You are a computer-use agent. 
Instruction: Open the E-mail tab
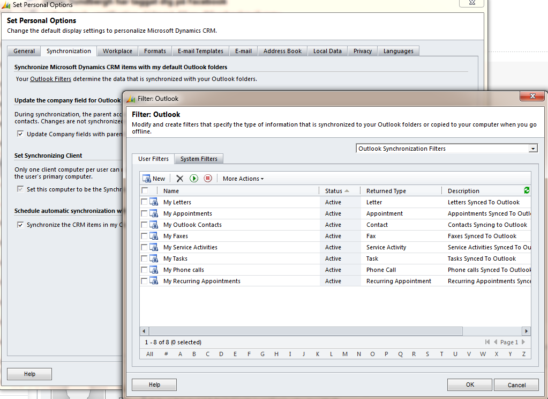(243, 51)
